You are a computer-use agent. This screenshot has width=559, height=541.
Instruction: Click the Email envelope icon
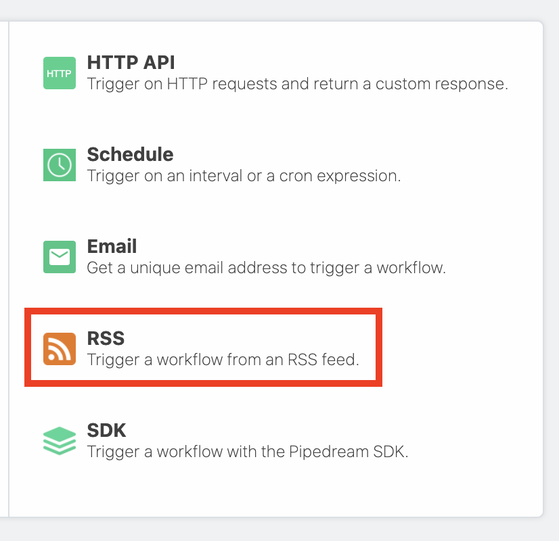click(x=59, y=257)
